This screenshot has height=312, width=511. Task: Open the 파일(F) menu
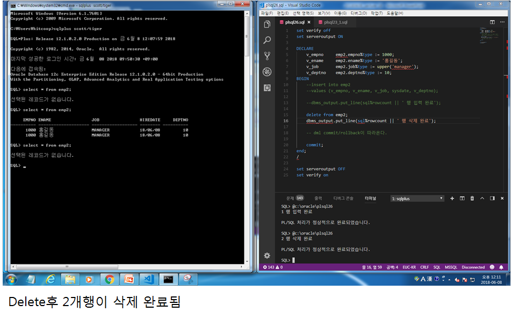[x=267, y=13]
